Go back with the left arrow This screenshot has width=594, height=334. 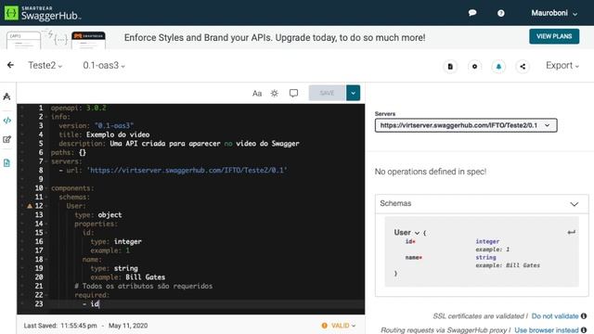pos(10,65)
